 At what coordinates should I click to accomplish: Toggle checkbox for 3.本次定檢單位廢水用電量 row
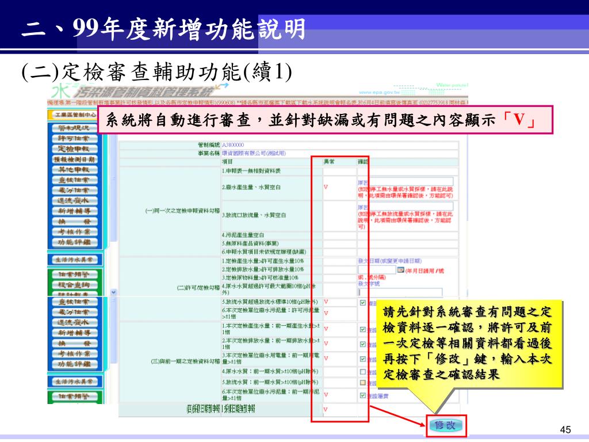point(362,359)
